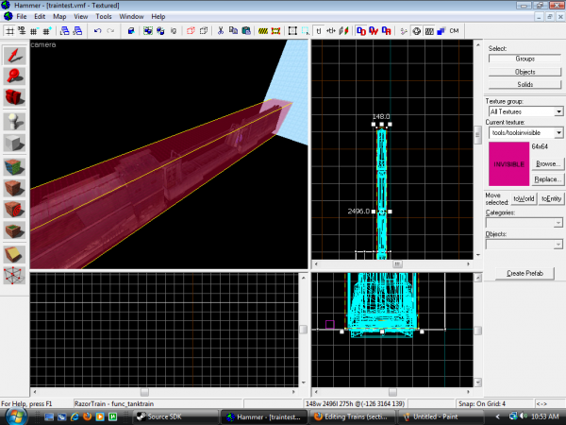Click the Create Prefab button
This screenshot has width=566, height=425.
pos(524,273)
